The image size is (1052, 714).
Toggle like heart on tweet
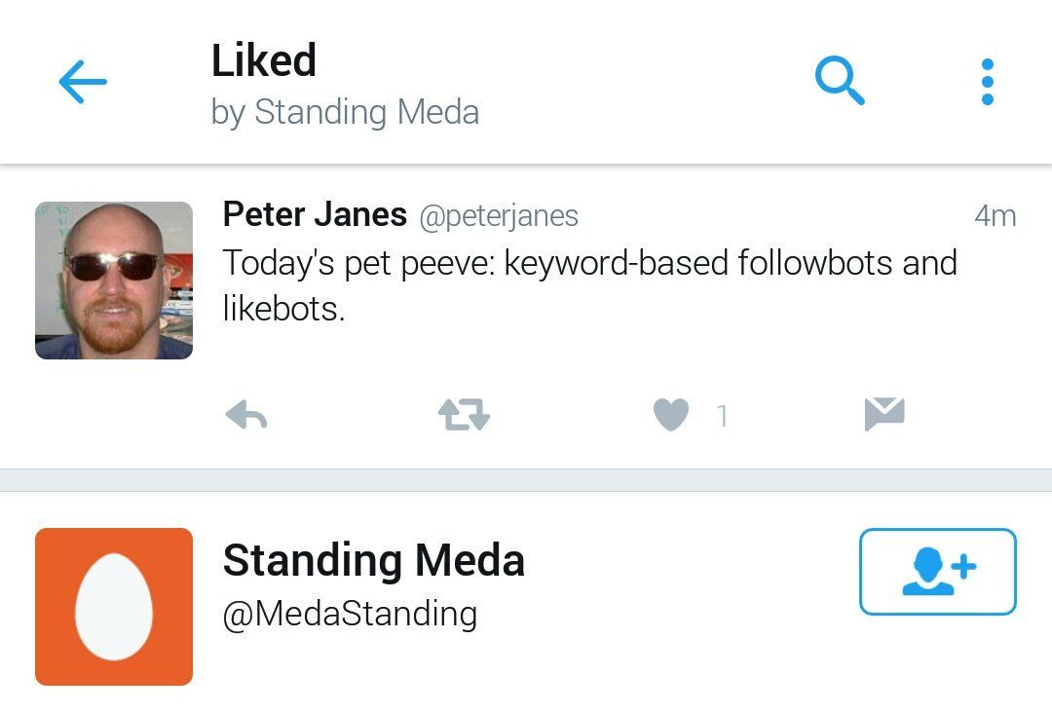click(671, 416)
